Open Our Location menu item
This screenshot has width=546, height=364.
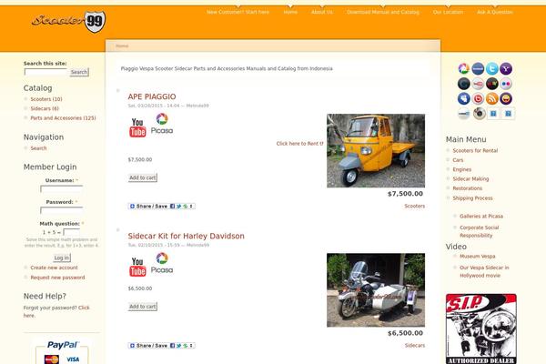[x=448, y=12]
